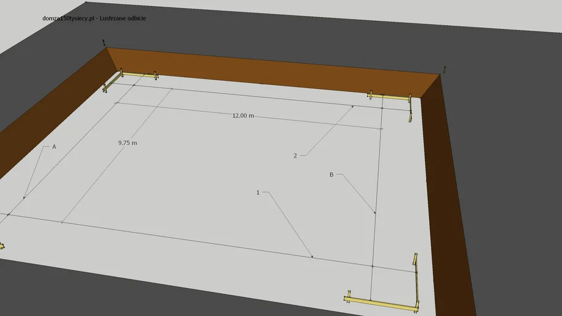Click arrowhead tip of leader 2
Viewport: 562px width, 316px height.
353,106
